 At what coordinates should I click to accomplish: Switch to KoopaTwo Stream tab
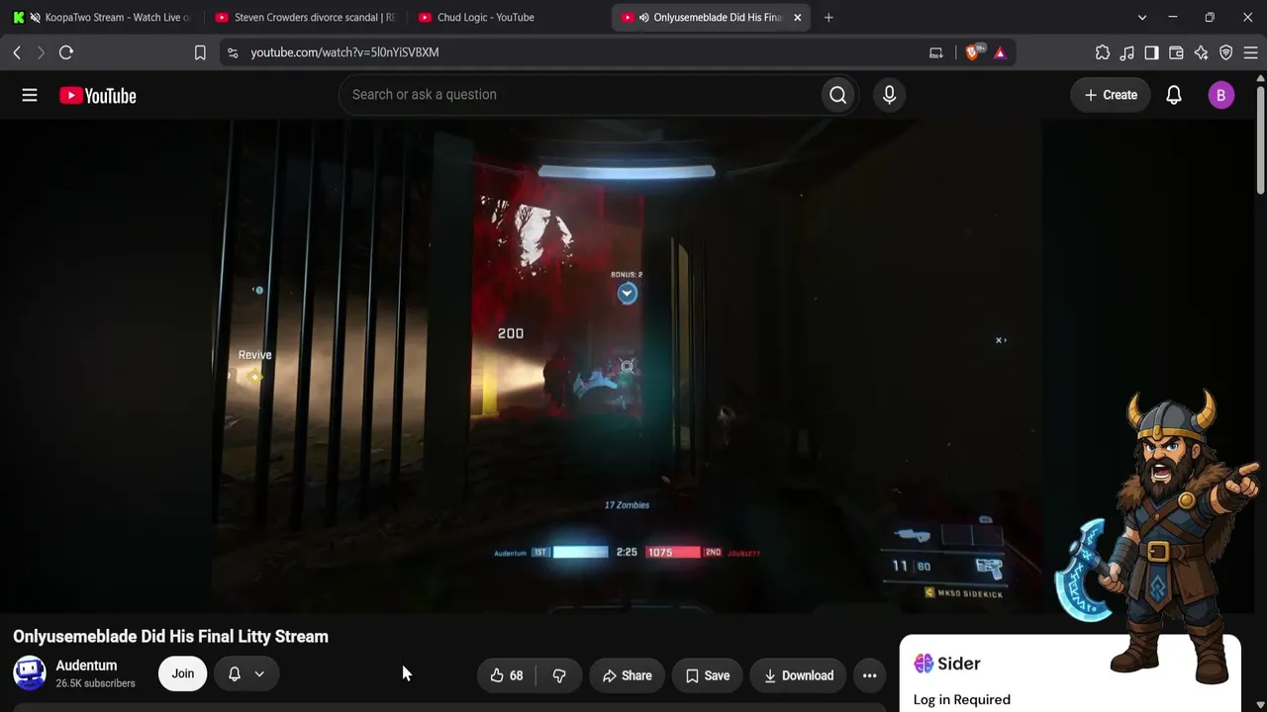101,17
